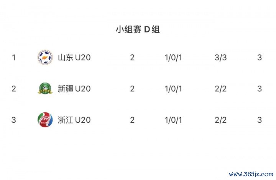This screenshot has width=276, height=180.
Task: Click 山东 U20 win/draw/loss record 1/0/1
Action: (173, 58)
